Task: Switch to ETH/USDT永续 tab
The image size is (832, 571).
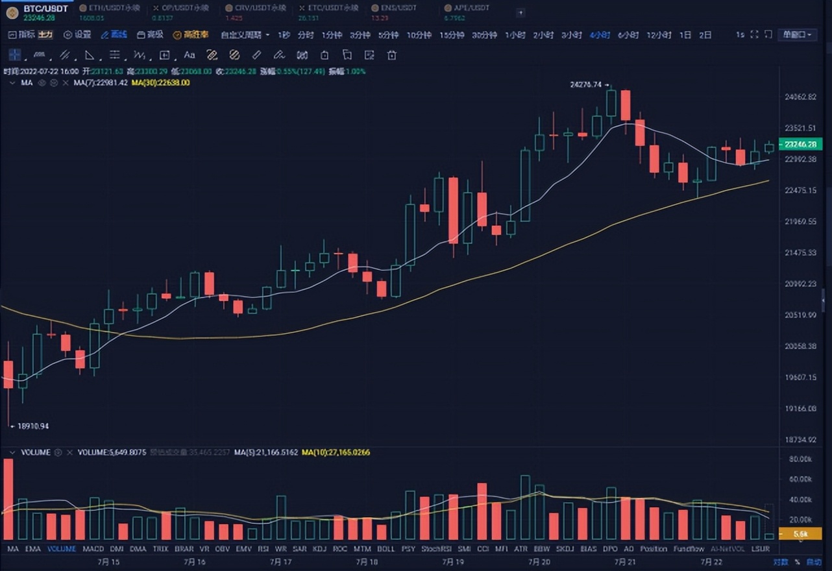Action: (109, 12)
